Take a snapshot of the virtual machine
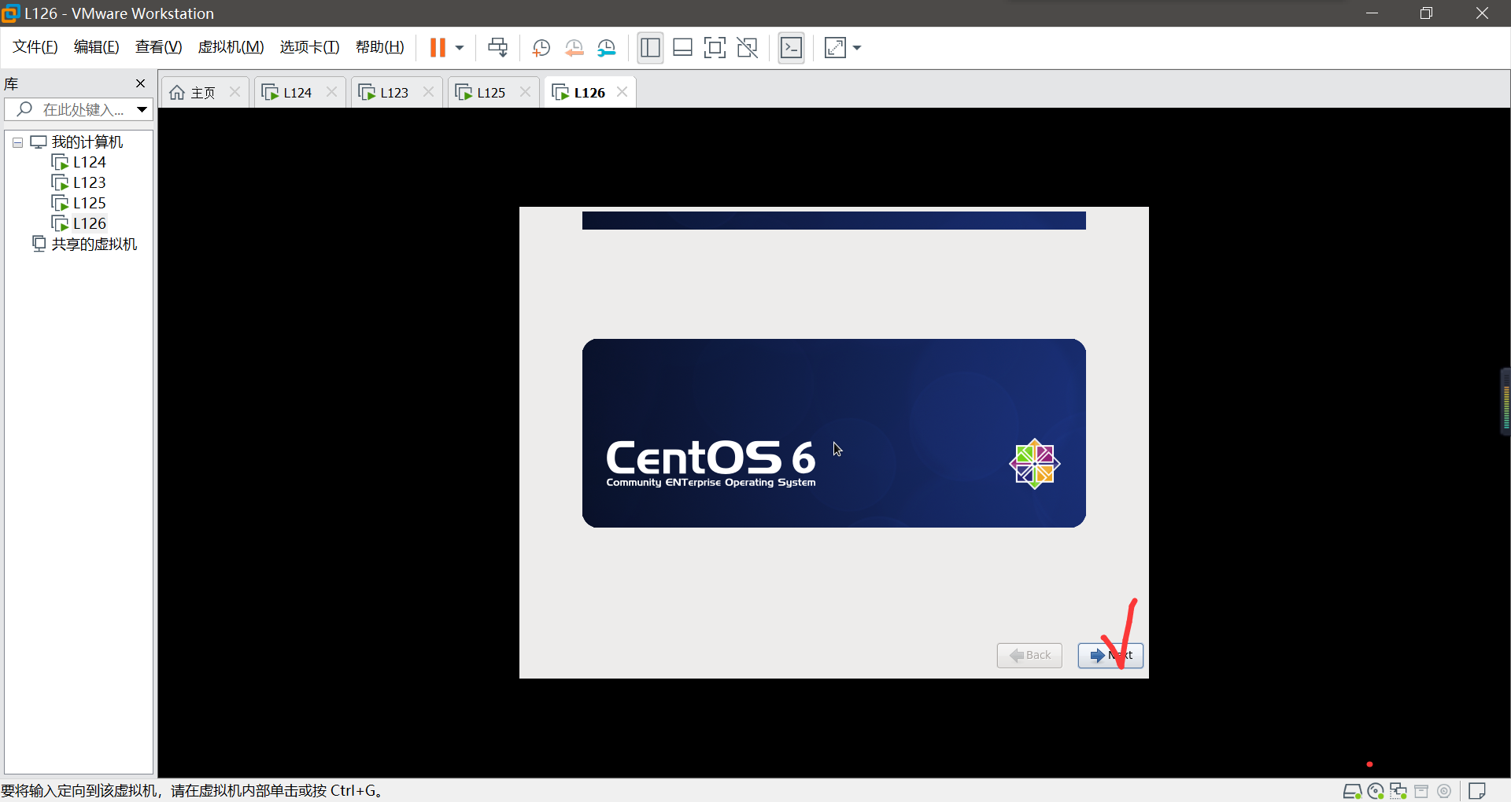This screenshot has width=1511, height=802. pyautogui.click(x=541, y=48)
